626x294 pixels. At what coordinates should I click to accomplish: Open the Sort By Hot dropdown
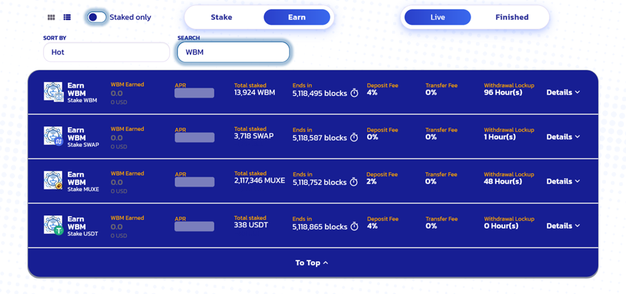pos(107,52)
